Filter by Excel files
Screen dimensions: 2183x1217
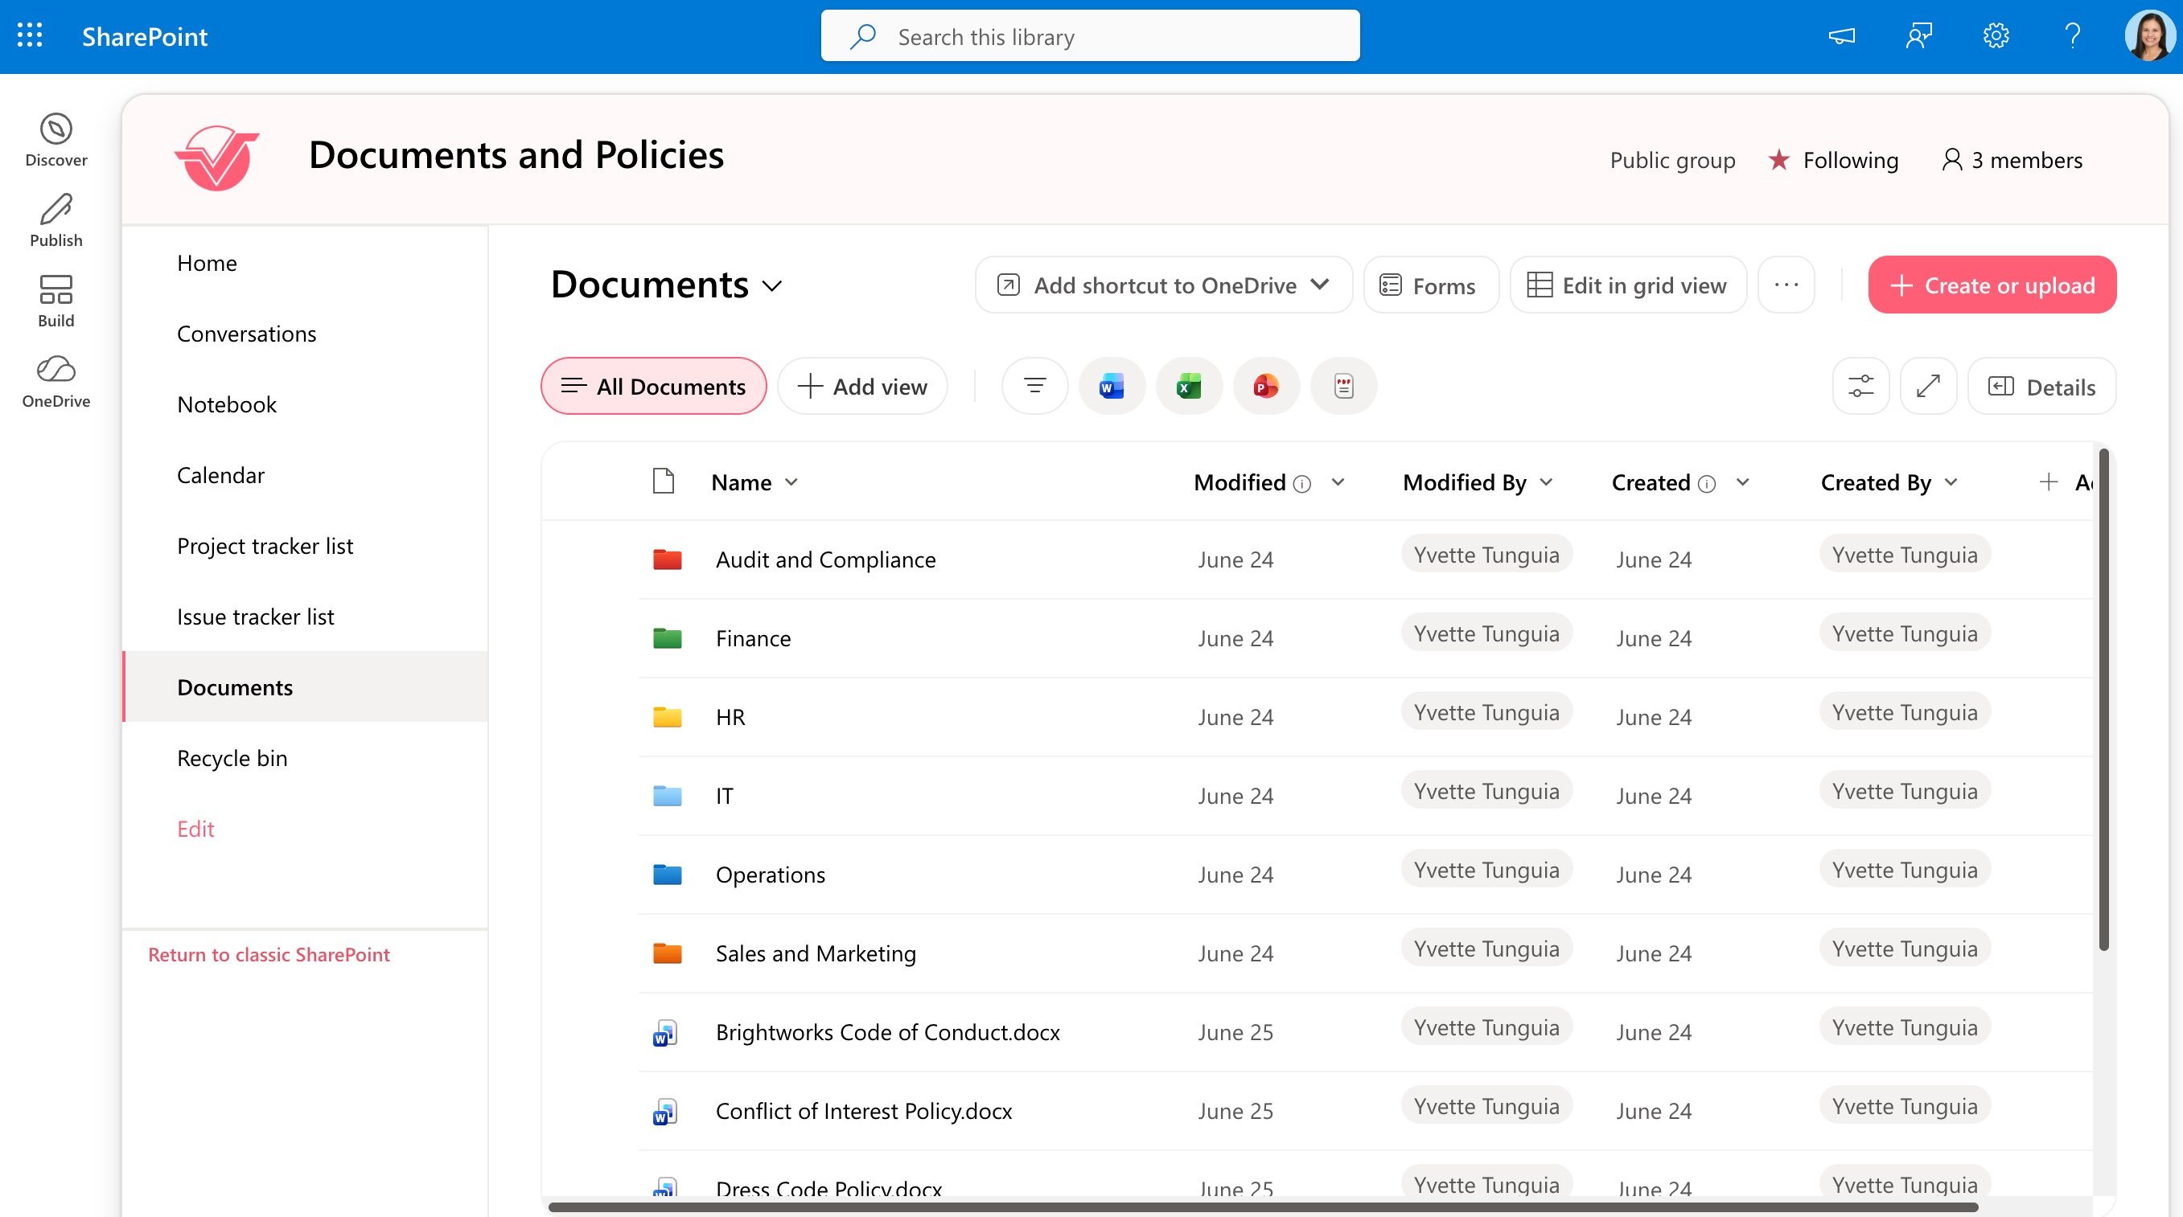point(1188,386)
